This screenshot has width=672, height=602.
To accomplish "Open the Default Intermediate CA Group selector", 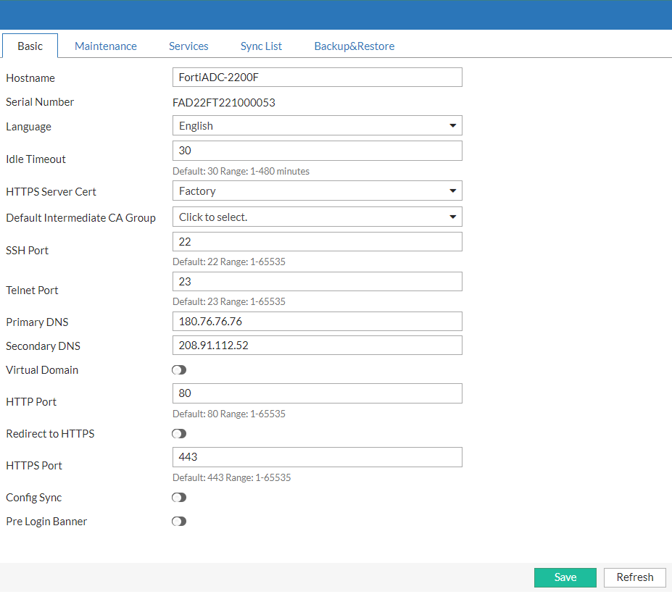I will [x=317, y=217].
